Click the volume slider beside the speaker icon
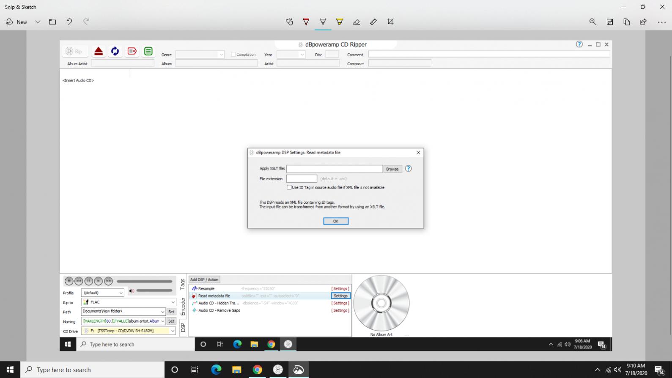 coord(154,290)
